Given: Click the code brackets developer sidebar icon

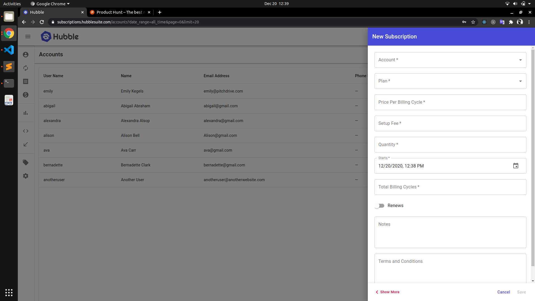Looking at the screenshot, I should pyautogui.click(x=26, y=131).
